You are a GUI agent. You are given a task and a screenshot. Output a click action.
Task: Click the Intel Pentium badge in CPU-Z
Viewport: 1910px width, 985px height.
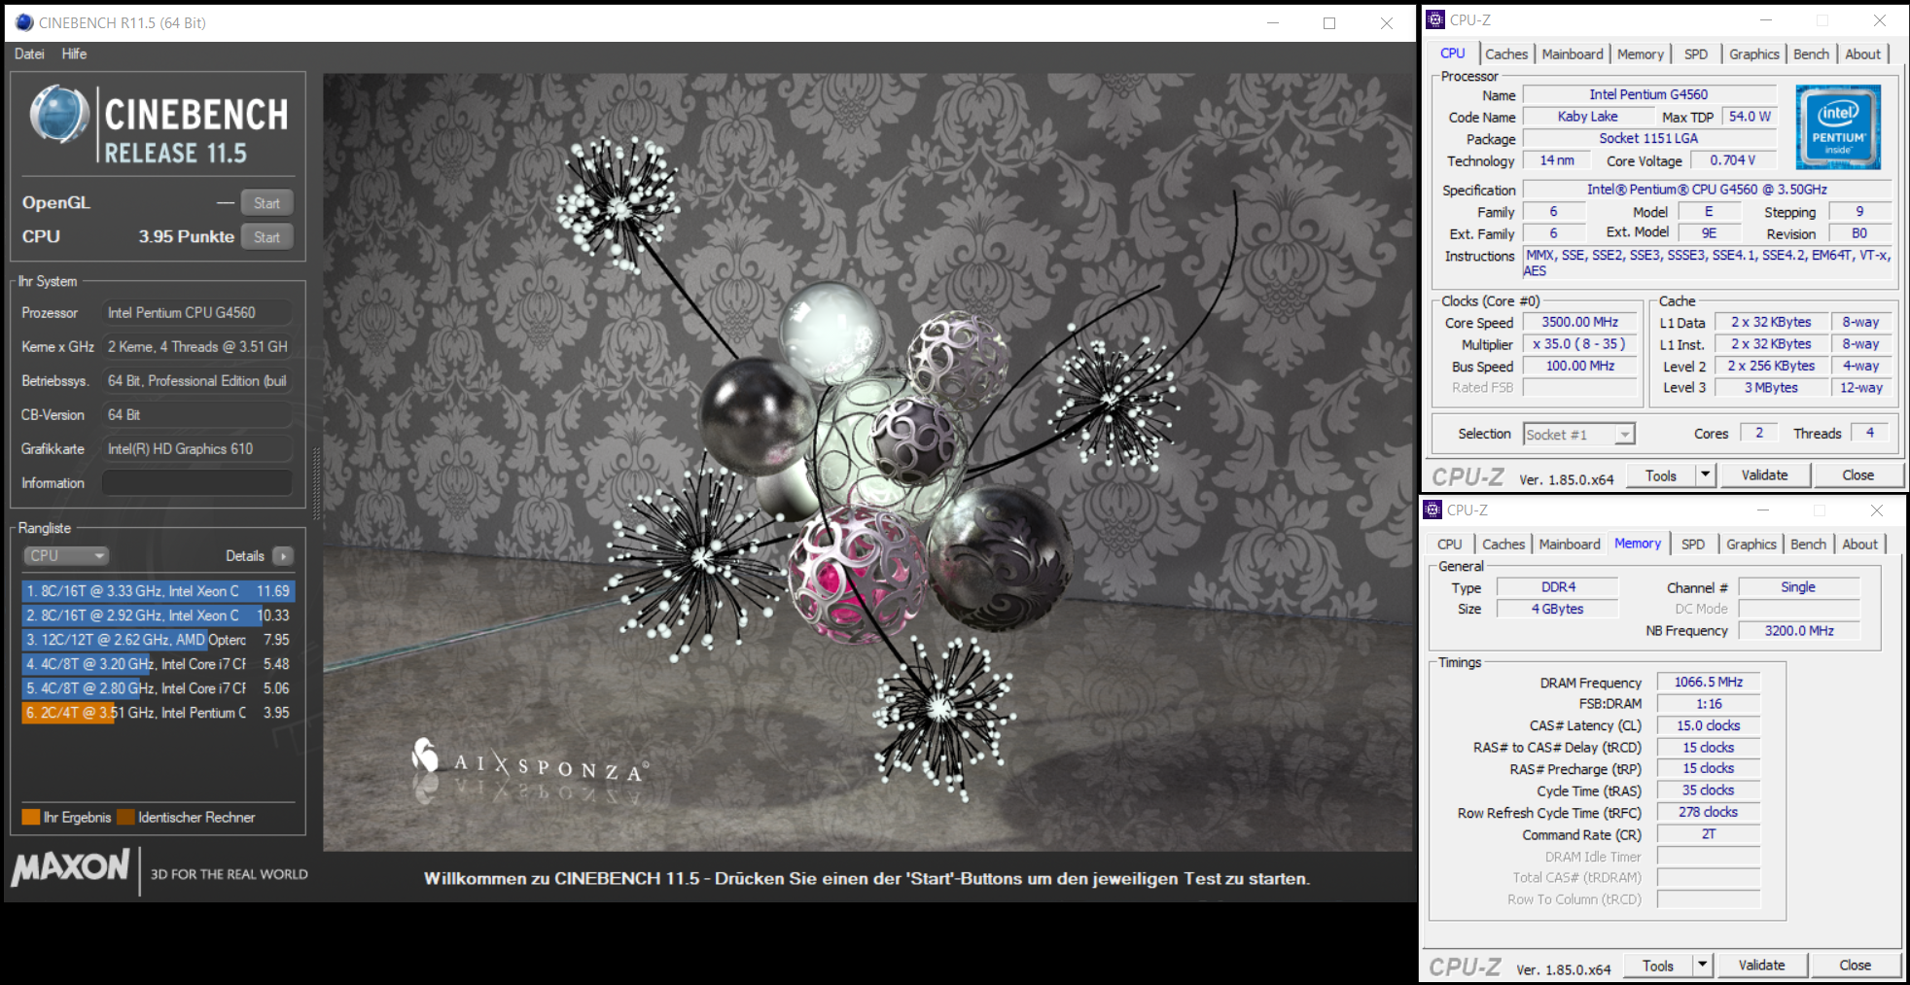coord(1837,127)
